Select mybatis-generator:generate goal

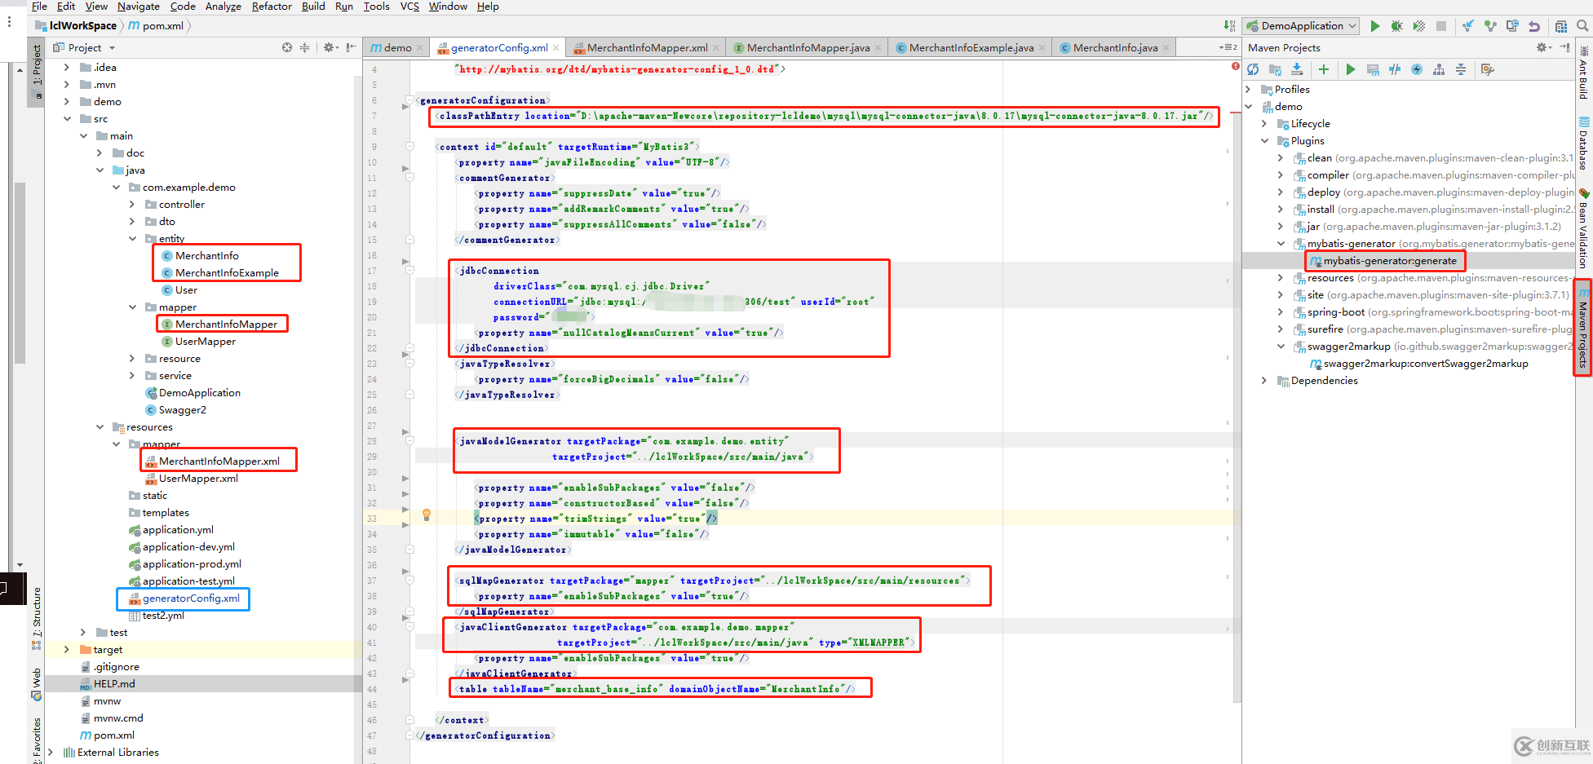pyautogui.click(x=1389, y=261)
